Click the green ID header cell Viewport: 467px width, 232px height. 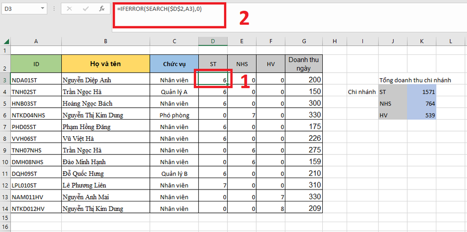(x=36, y=64)
